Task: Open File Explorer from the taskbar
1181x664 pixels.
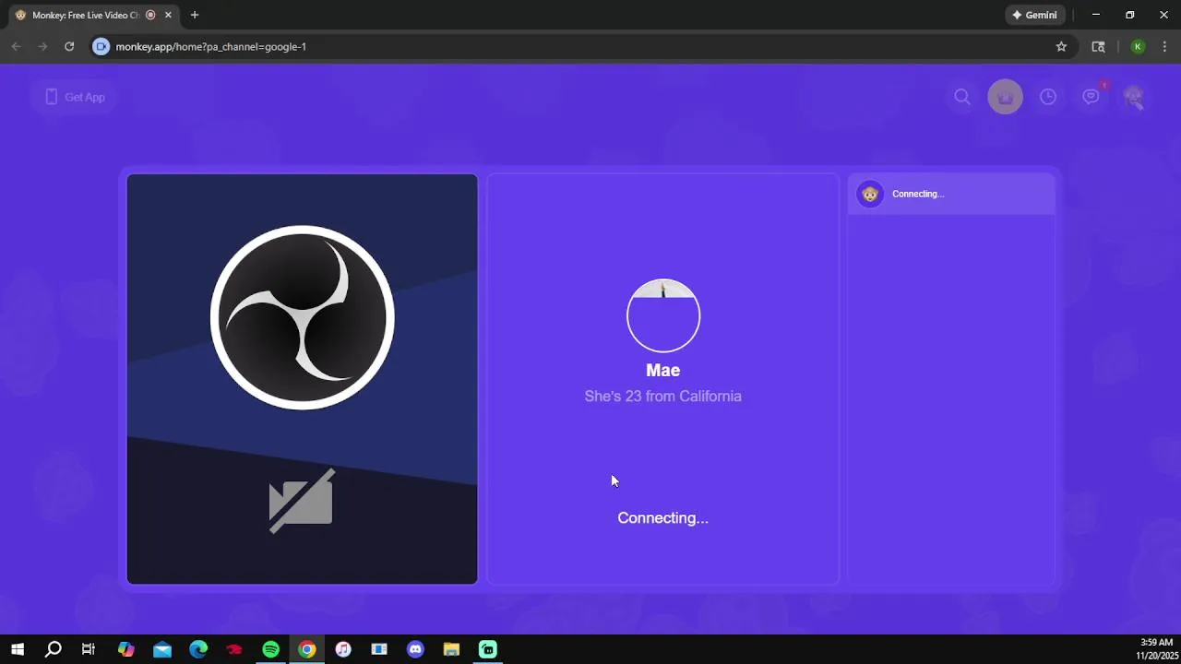Action: (451, 649)
